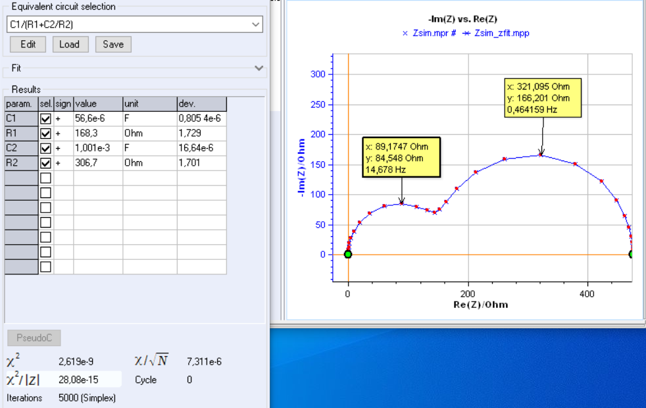Click the 'param.' column header
This screenshot has width=646, height=408.
point(22,104)
